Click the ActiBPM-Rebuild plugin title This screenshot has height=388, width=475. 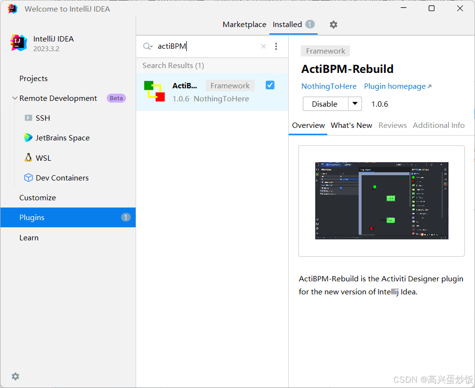[347, 69]
